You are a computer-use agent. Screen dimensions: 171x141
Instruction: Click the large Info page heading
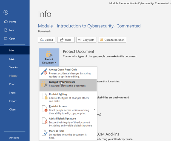coord(45,14)
